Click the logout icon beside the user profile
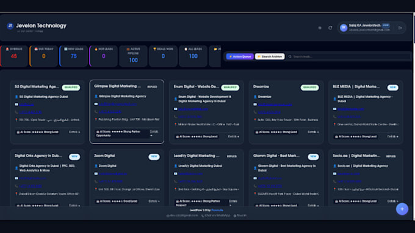This screenshot has height=233, width=415. pyautogui.click(x=400, y=28)
